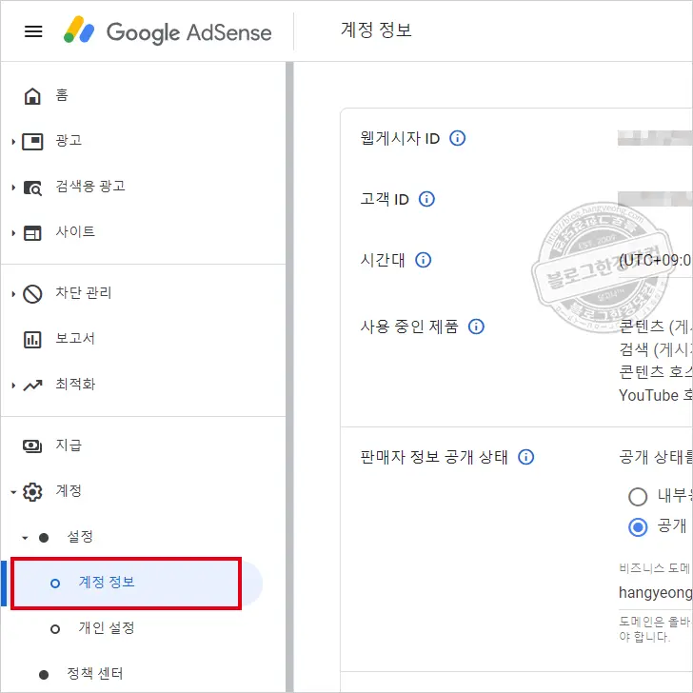The image size is (693, 693).
Task: Click the 보고서 reports chart icon
Action: 32,340
